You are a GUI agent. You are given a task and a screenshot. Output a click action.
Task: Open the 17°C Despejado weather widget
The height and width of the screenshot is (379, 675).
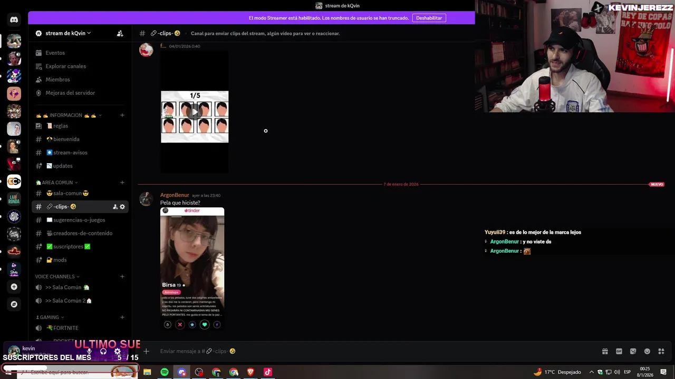click(557, 372)
